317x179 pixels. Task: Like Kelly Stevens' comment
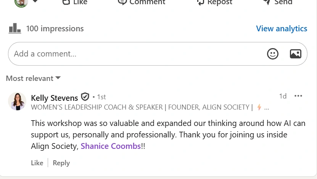(37, 163)
